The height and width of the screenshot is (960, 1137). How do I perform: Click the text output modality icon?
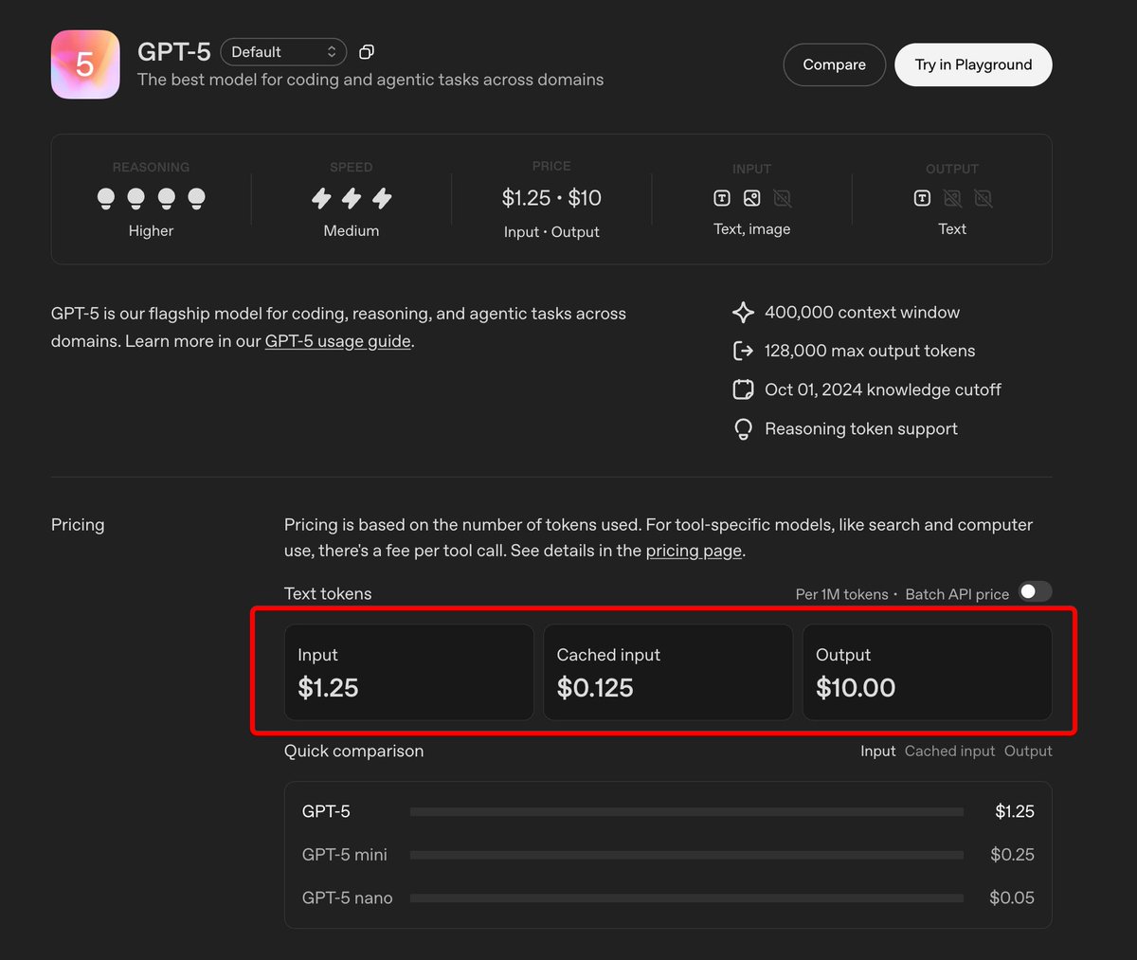922,198
